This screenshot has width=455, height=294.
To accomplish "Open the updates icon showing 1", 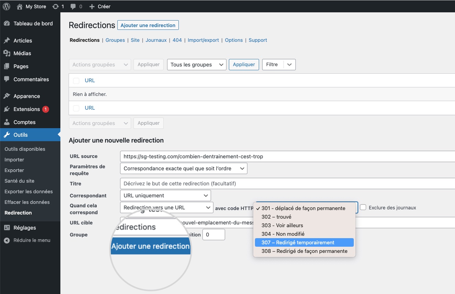I will (55, 7).
